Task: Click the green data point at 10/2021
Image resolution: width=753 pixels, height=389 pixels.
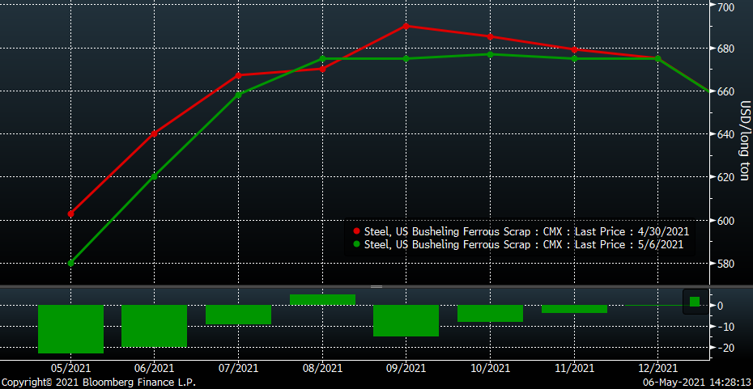Action: (490, 54)
